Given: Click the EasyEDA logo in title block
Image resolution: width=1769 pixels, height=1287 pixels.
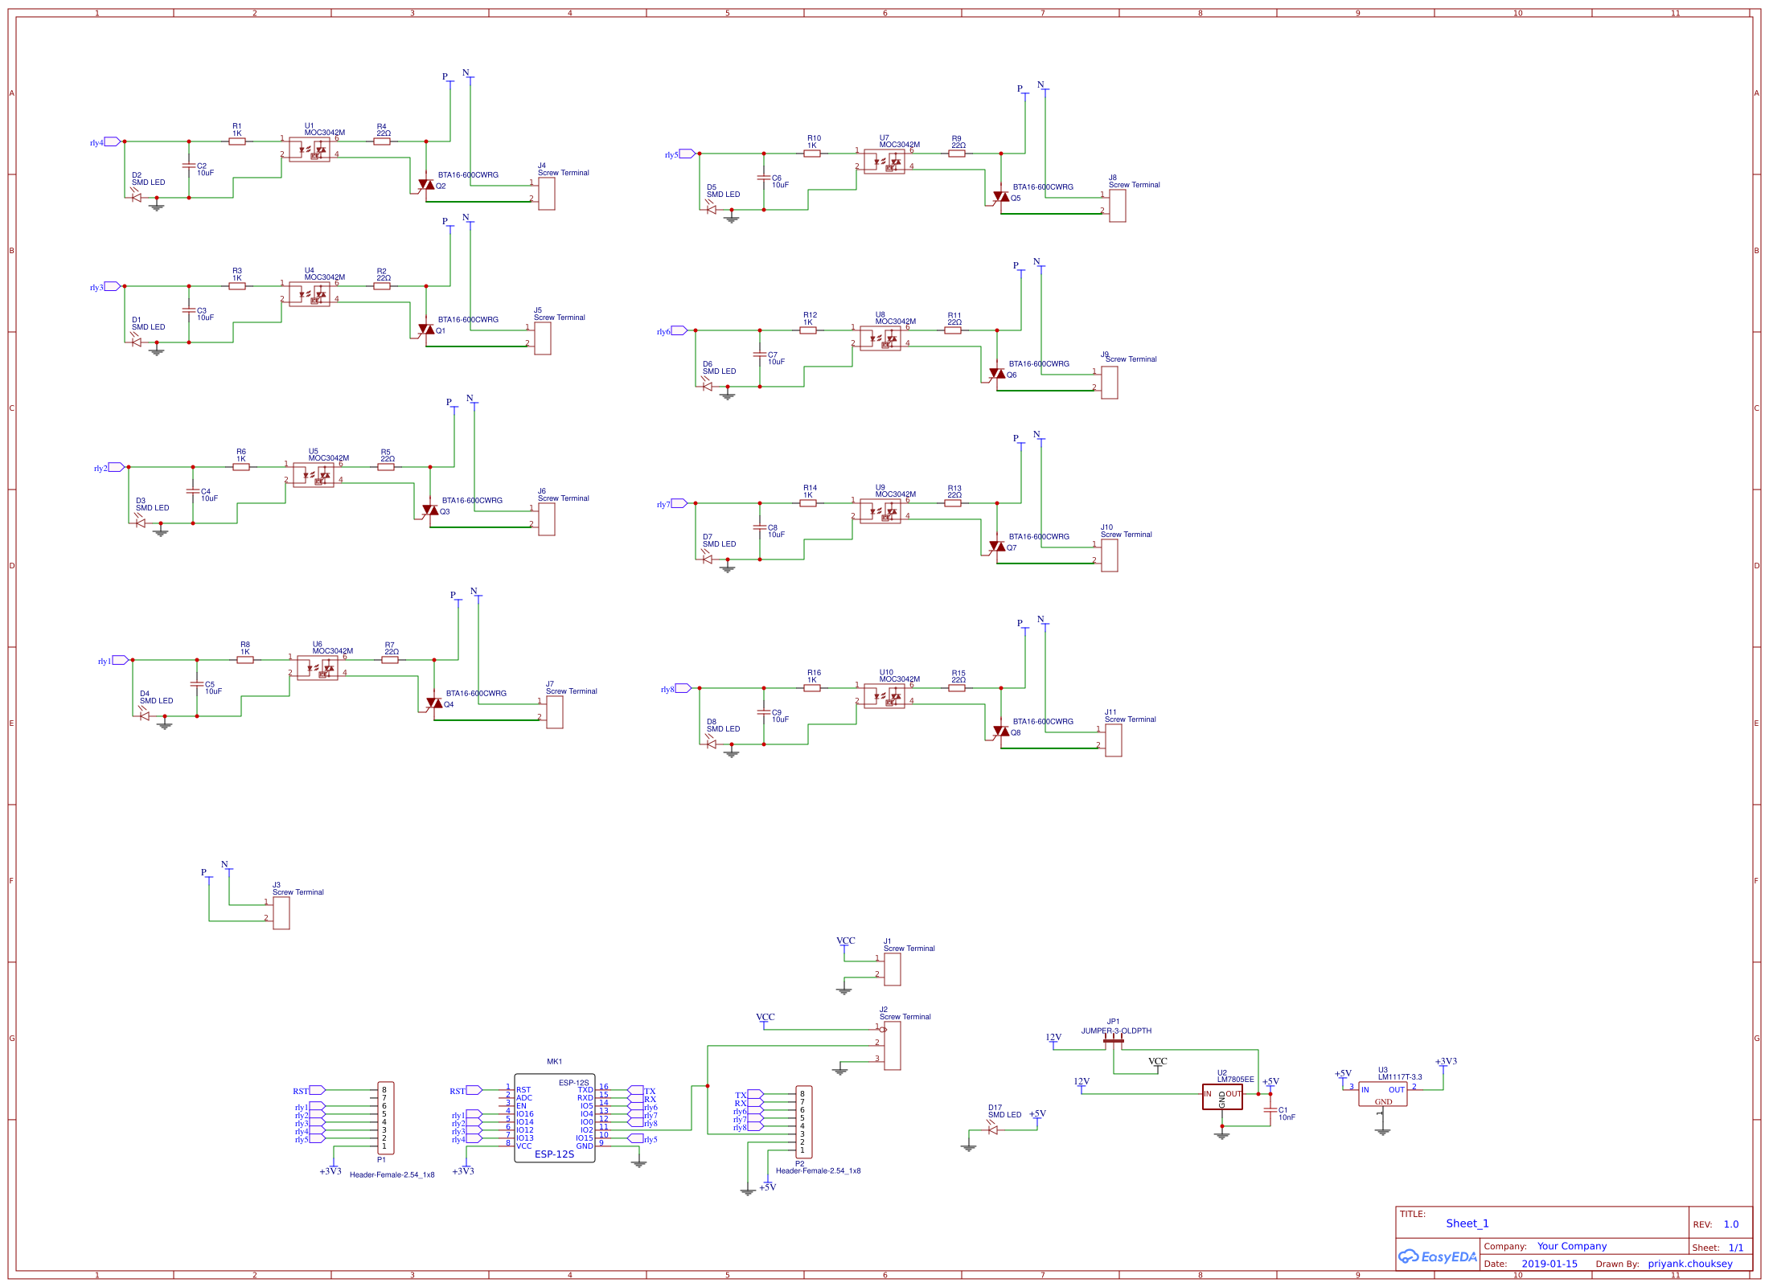Looking at the screenshot, I should [1438, 1256].
